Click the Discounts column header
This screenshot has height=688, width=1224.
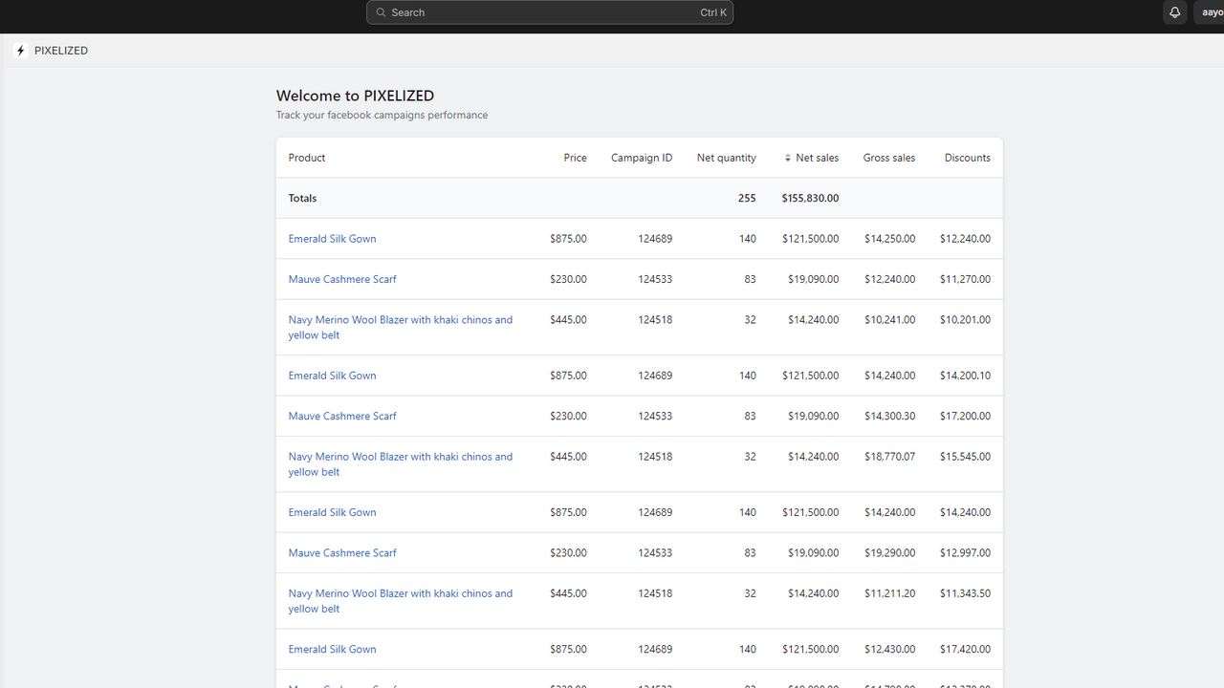967,158
